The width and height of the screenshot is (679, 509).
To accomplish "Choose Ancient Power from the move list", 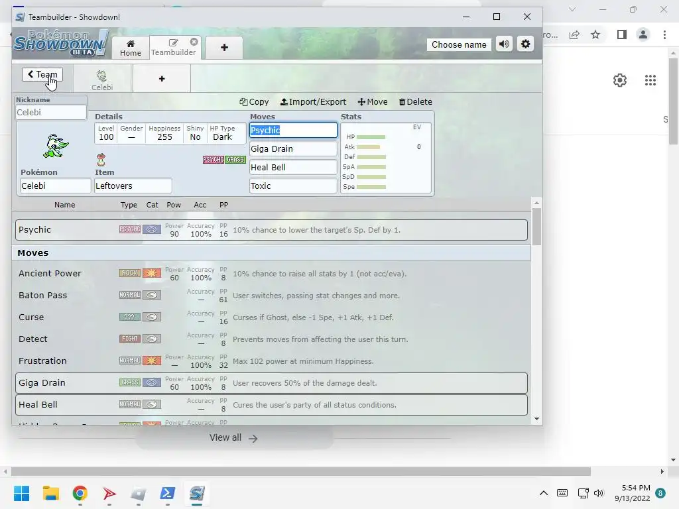I will [271, 274].
